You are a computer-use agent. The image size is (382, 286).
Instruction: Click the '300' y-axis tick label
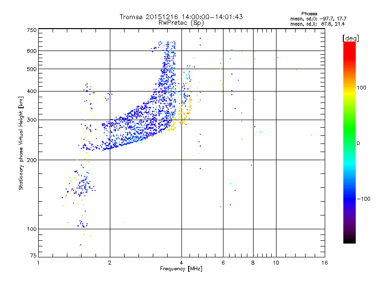click(x=32, y=120)
